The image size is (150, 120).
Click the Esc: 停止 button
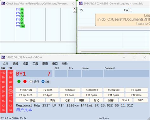tap(30, 100)
